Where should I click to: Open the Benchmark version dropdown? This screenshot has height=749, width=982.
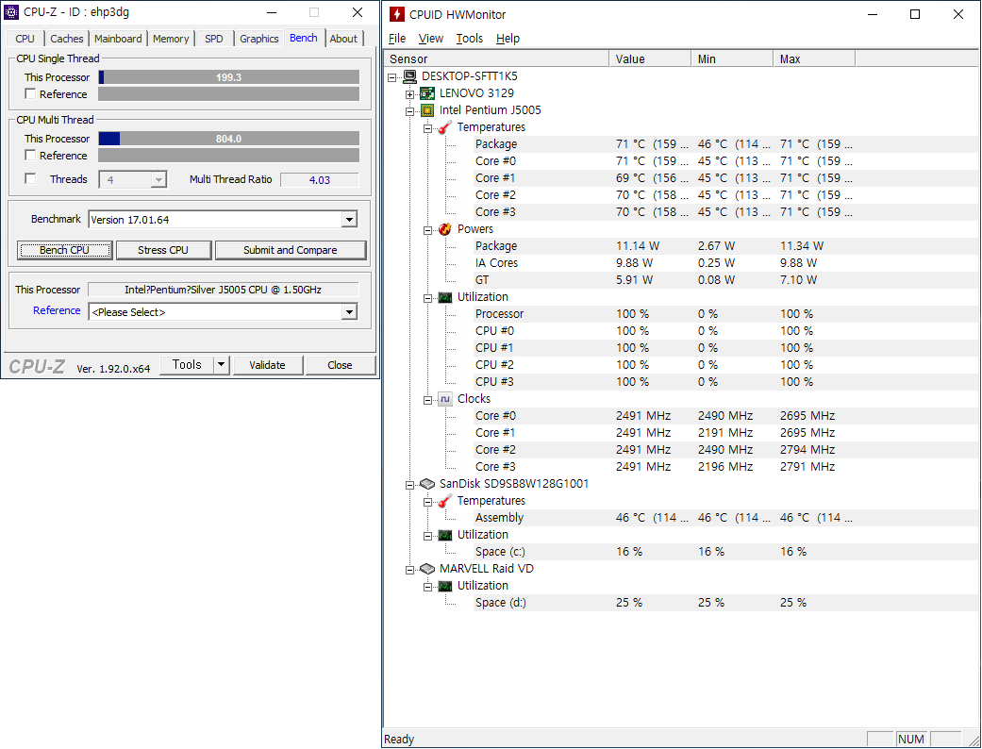349,220
